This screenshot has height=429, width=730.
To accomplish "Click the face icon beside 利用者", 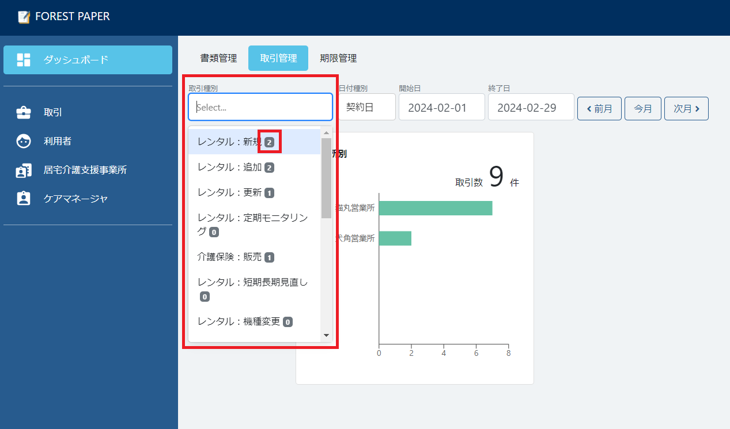I will (23, 141).
